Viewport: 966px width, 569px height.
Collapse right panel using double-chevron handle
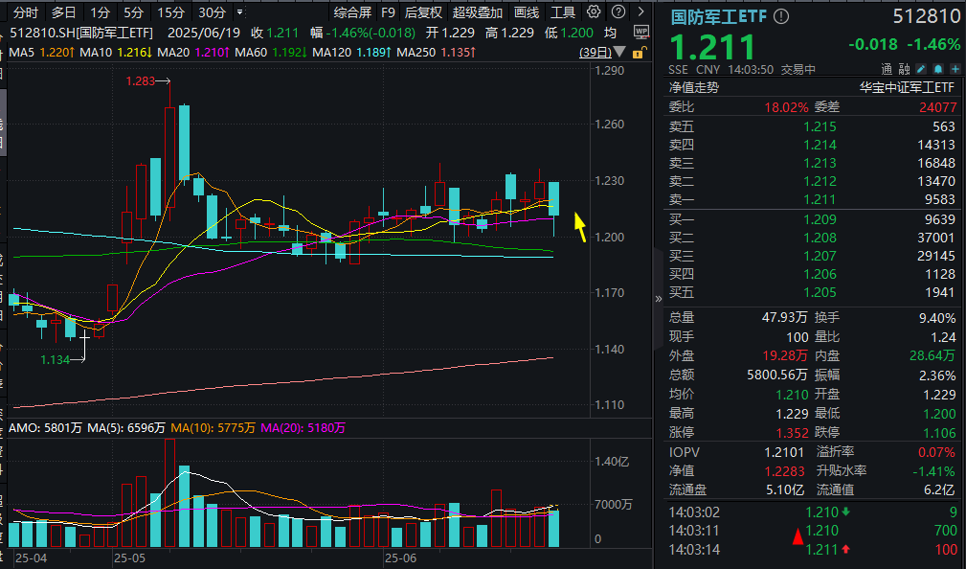point(658,299)
